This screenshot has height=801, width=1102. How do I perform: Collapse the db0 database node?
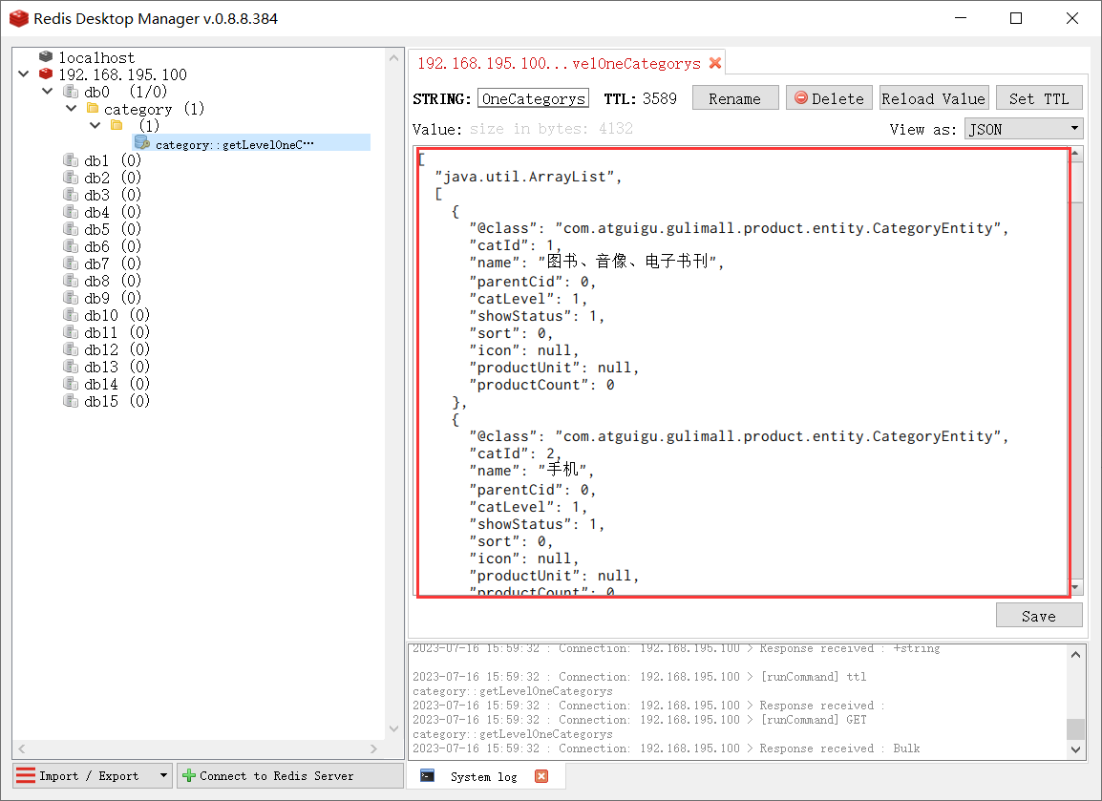pyautogui.click(x=48, y=92)
